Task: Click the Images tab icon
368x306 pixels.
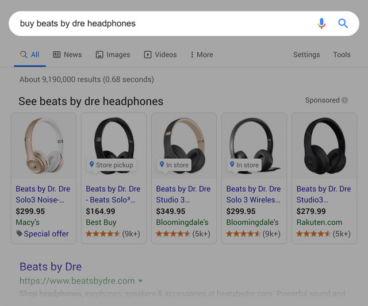Action: (x=99, y=55)
